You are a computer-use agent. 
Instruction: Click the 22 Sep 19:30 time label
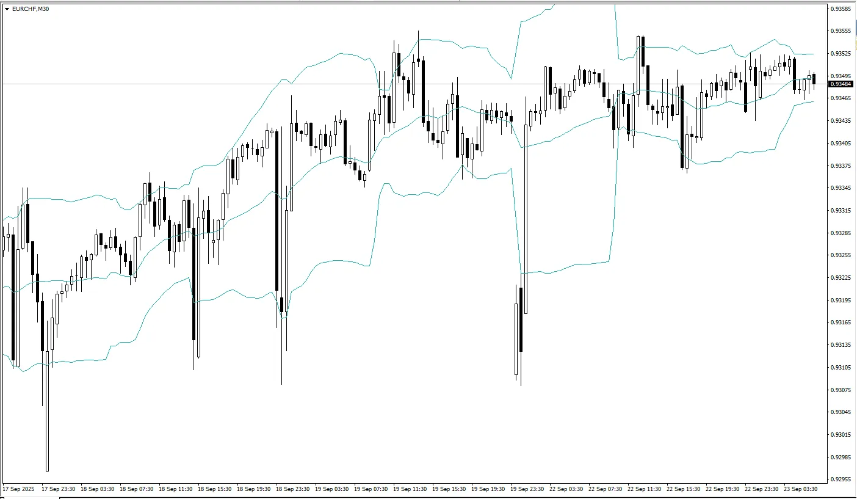pyautogui.click(x=723, y=489)
